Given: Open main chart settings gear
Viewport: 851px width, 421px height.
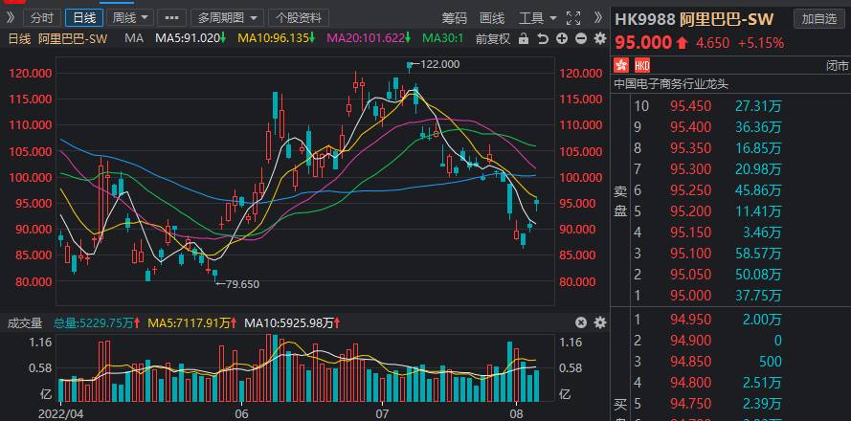Looking at the screenshot, I should pyautogui.click(x=599, y=38).
